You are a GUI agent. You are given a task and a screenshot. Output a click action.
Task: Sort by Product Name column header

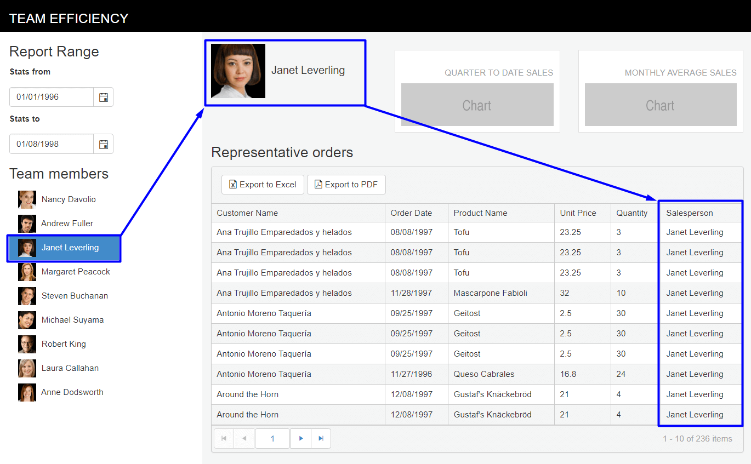tap(501, 213)
